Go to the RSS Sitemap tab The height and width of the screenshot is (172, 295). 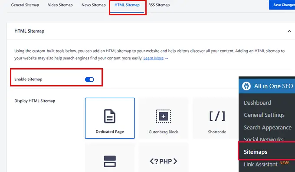pyautogui.click(x=159, y=5)
